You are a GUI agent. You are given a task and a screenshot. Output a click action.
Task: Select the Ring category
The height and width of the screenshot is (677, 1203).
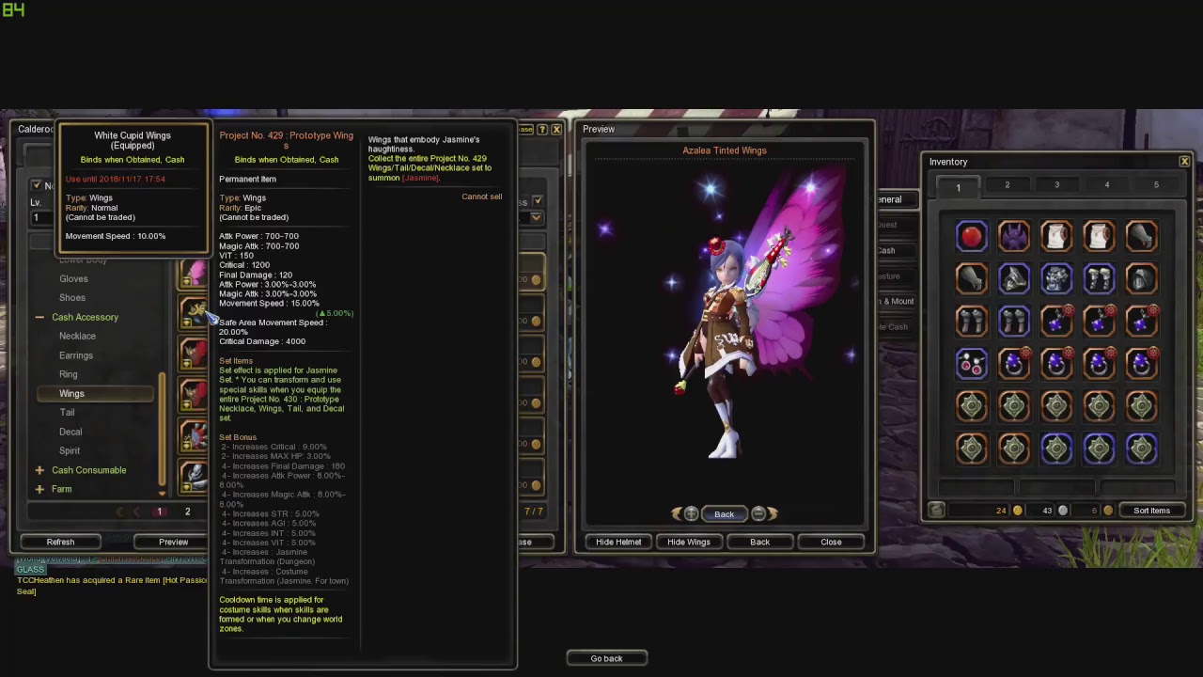(69, 374)
